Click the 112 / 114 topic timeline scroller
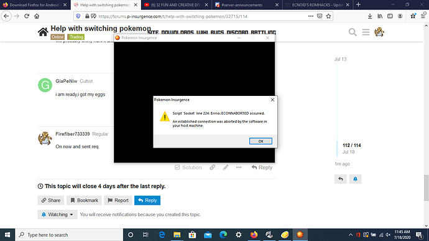 tap(351, 148)
